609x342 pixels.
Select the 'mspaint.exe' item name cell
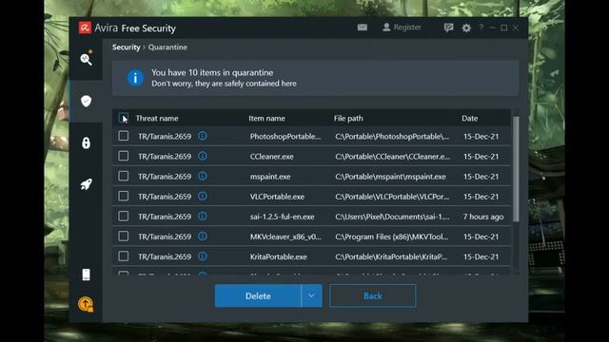tap(270, 177)
